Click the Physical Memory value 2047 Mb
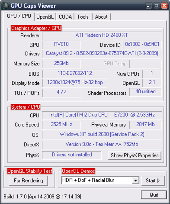The width and height of the screenshot is (170, 204). tap(145, 125)
